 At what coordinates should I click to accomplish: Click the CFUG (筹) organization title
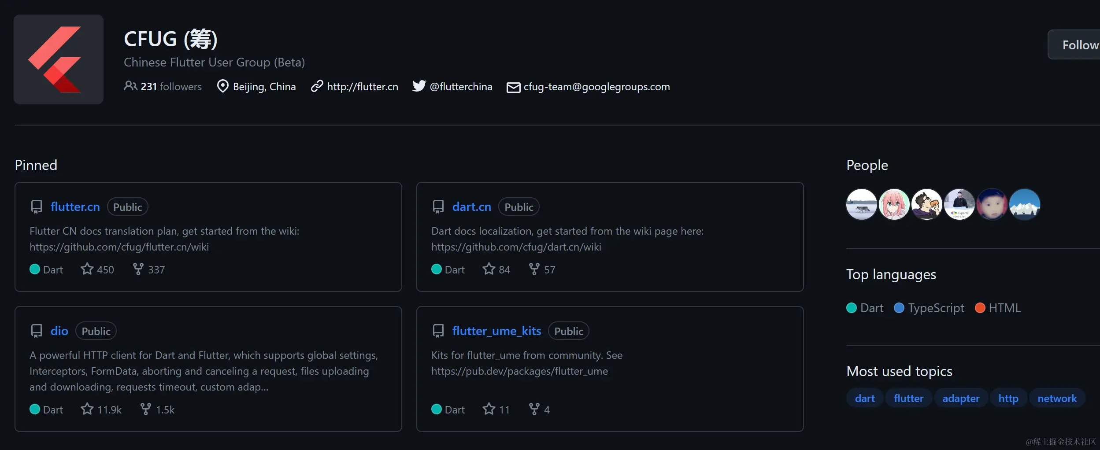coord(171,39)
